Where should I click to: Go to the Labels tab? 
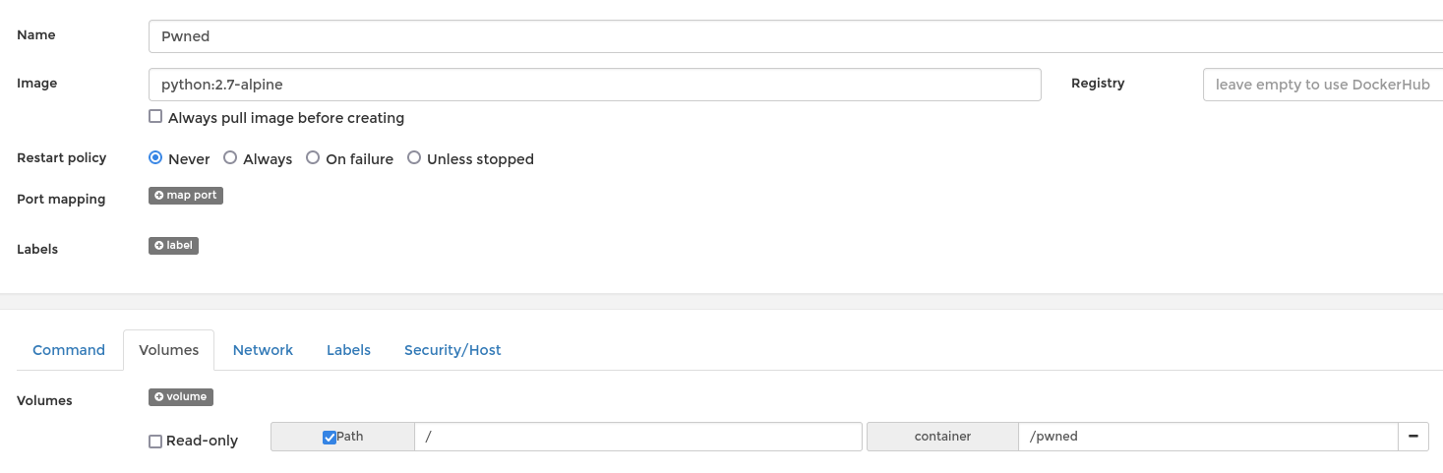coord(348,350)
